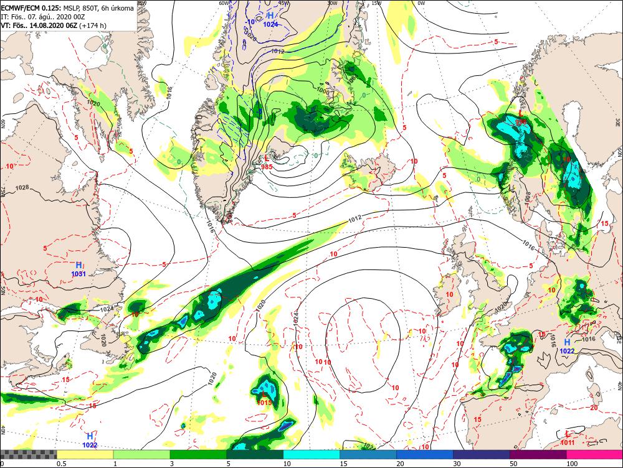This screenshot has height=468, width=623.
Task: Click the 'VT: Fös.. 14.08.2020 06Z' valid time
Action: coord(39,26)
